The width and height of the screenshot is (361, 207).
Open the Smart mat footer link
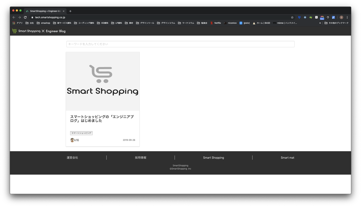(x=288, y=158)
